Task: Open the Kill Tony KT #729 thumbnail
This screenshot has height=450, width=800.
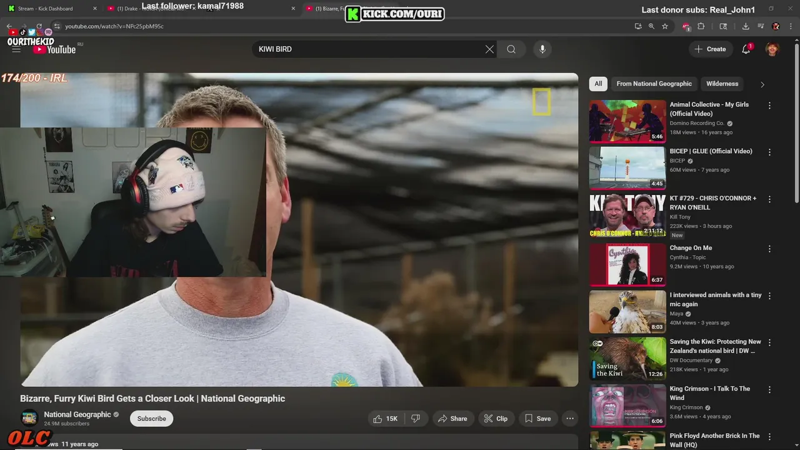Action: click(x=627, y=215)
